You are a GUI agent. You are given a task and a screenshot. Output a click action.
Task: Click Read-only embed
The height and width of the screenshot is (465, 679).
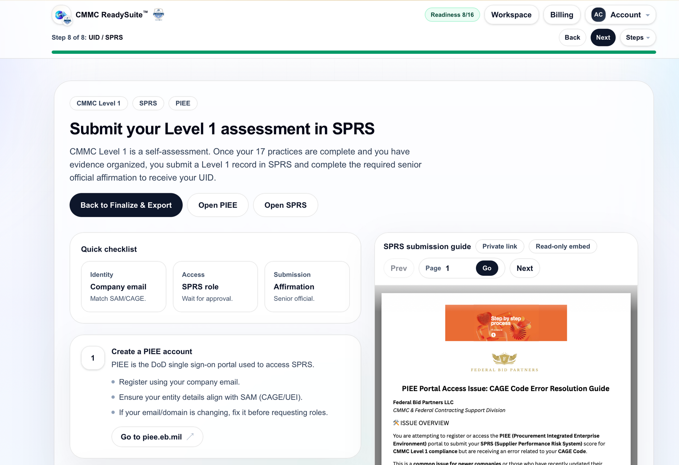[563, 246]
